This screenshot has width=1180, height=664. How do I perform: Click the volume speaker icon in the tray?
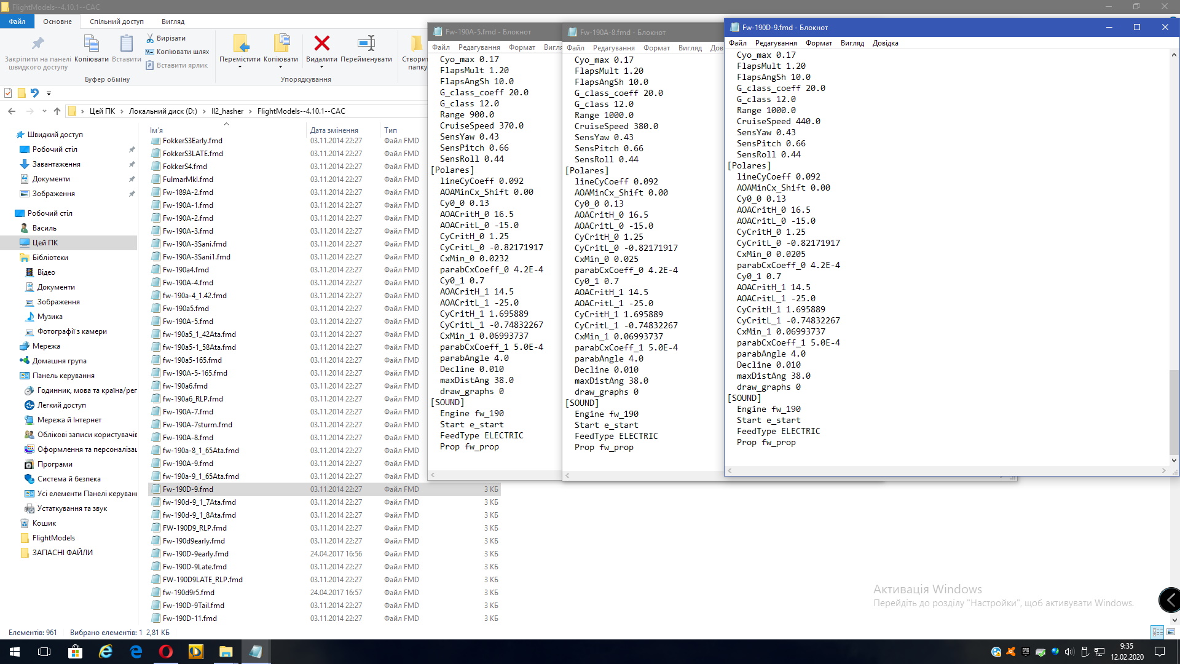tap(1069, 652)
